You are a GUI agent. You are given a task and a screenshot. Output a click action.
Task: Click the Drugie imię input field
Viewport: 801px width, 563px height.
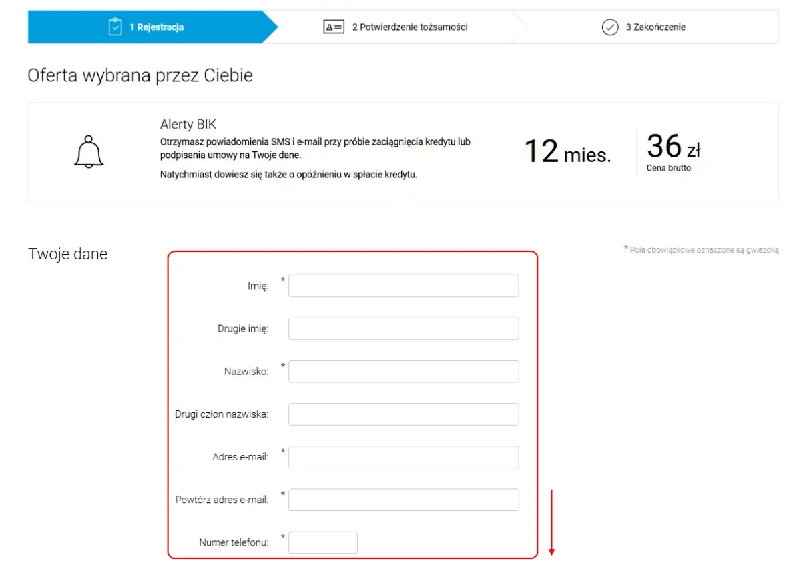(403, 328)
